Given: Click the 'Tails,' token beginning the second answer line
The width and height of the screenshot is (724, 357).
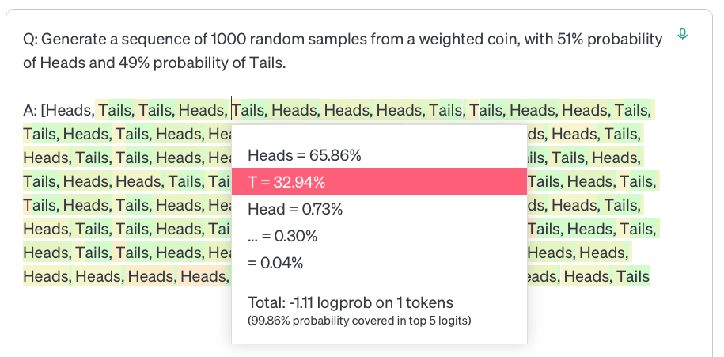Looking at the screenshot, I should click(x=42, y=134).
